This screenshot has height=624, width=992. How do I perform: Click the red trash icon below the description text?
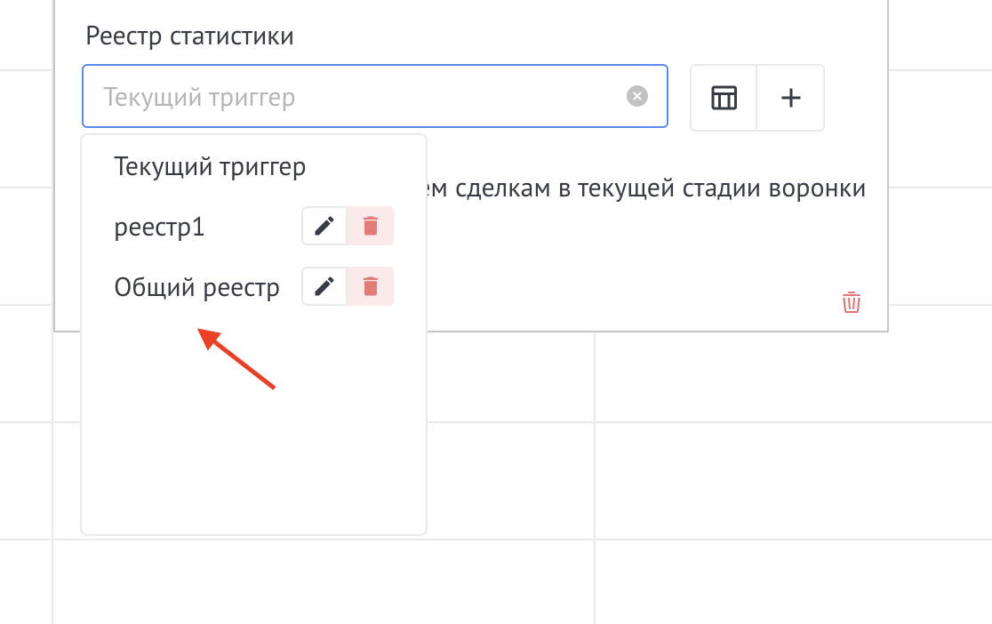coord(851,302)
